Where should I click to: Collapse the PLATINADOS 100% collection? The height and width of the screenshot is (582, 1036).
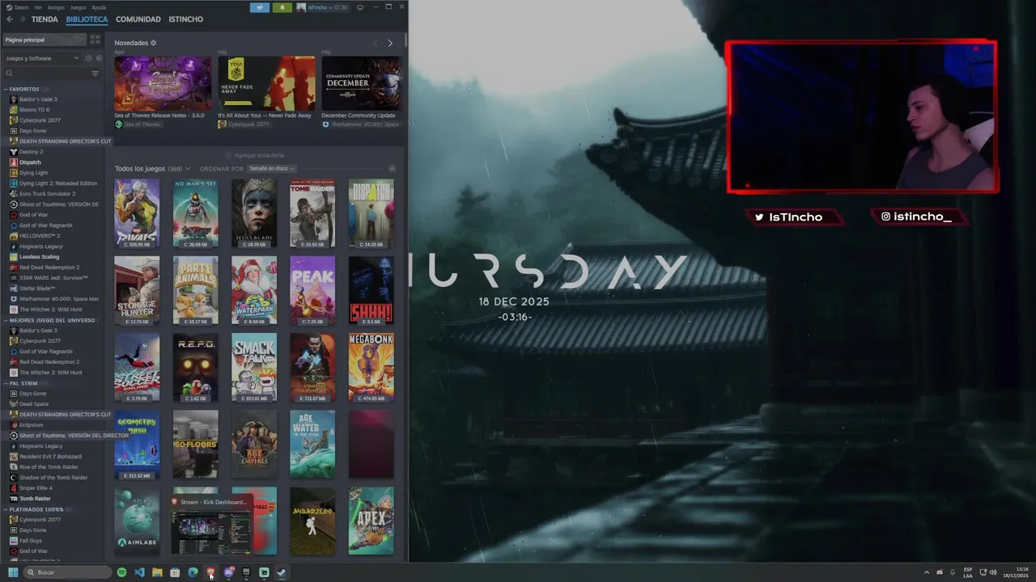click(6, 509)
